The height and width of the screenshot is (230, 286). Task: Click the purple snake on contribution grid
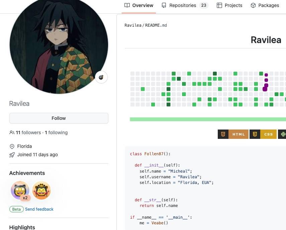tap(266, 82)
